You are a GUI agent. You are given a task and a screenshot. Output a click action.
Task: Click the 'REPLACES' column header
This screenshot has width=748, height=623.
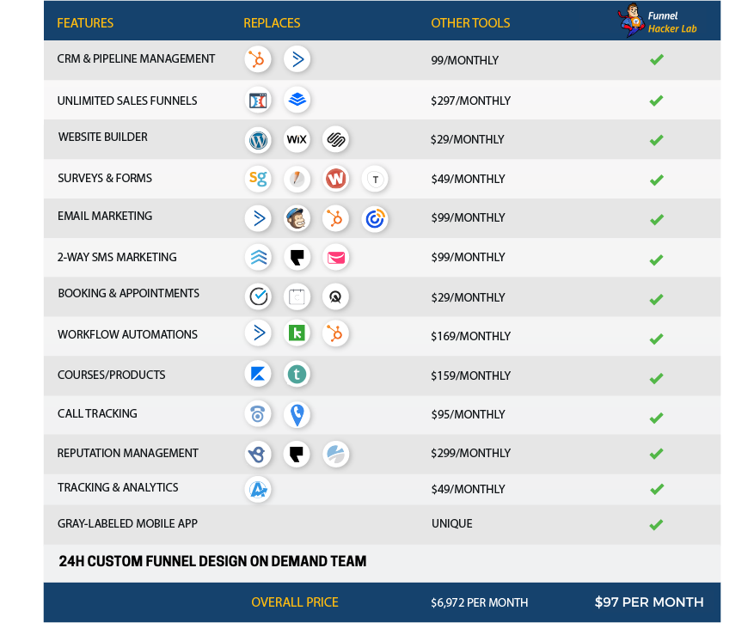tap(272, 23)
